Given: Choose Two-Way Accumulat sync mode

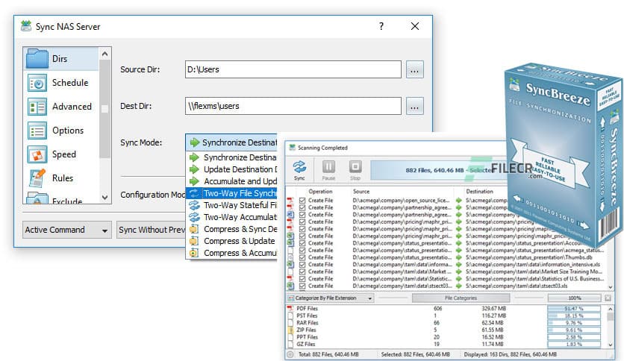Looking at the screenshot, I should coord(232,217).
